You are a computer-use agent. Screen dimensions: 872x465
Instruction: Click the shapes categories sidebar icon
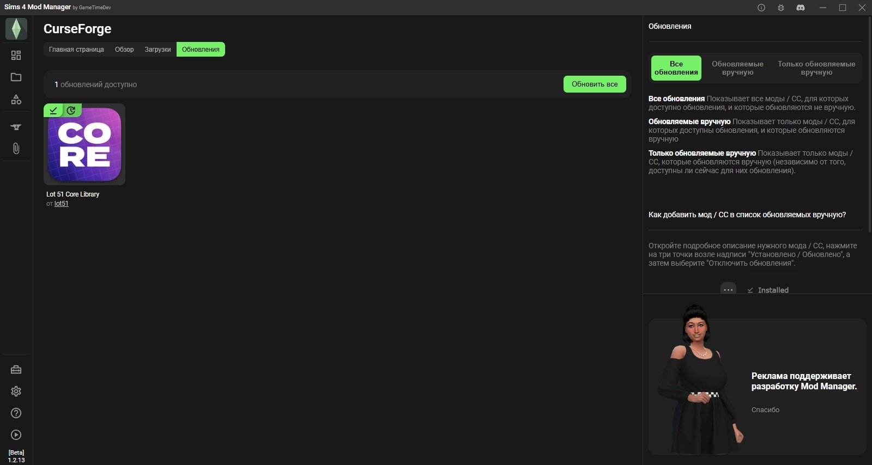pos(16,100)
